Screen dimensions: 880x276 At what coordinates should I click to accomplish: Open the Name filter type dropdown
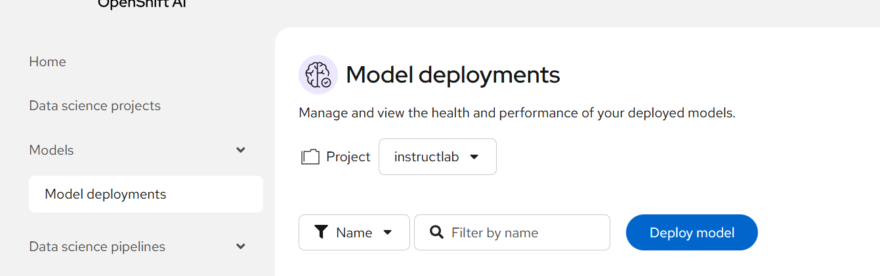pyautogui.click(x=354, y=233)
